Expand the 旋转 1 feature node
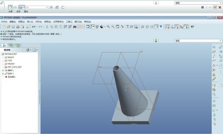 point(3,70)
